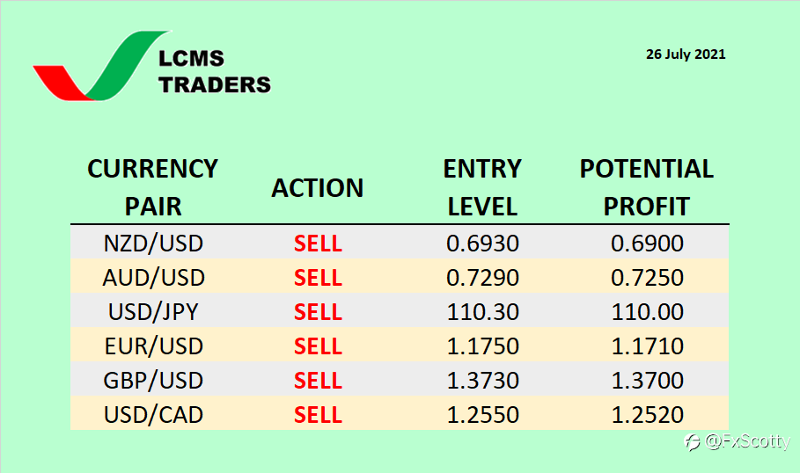Select the LCMS TRADERS title text
800x473 pixels.
[214, 71]
